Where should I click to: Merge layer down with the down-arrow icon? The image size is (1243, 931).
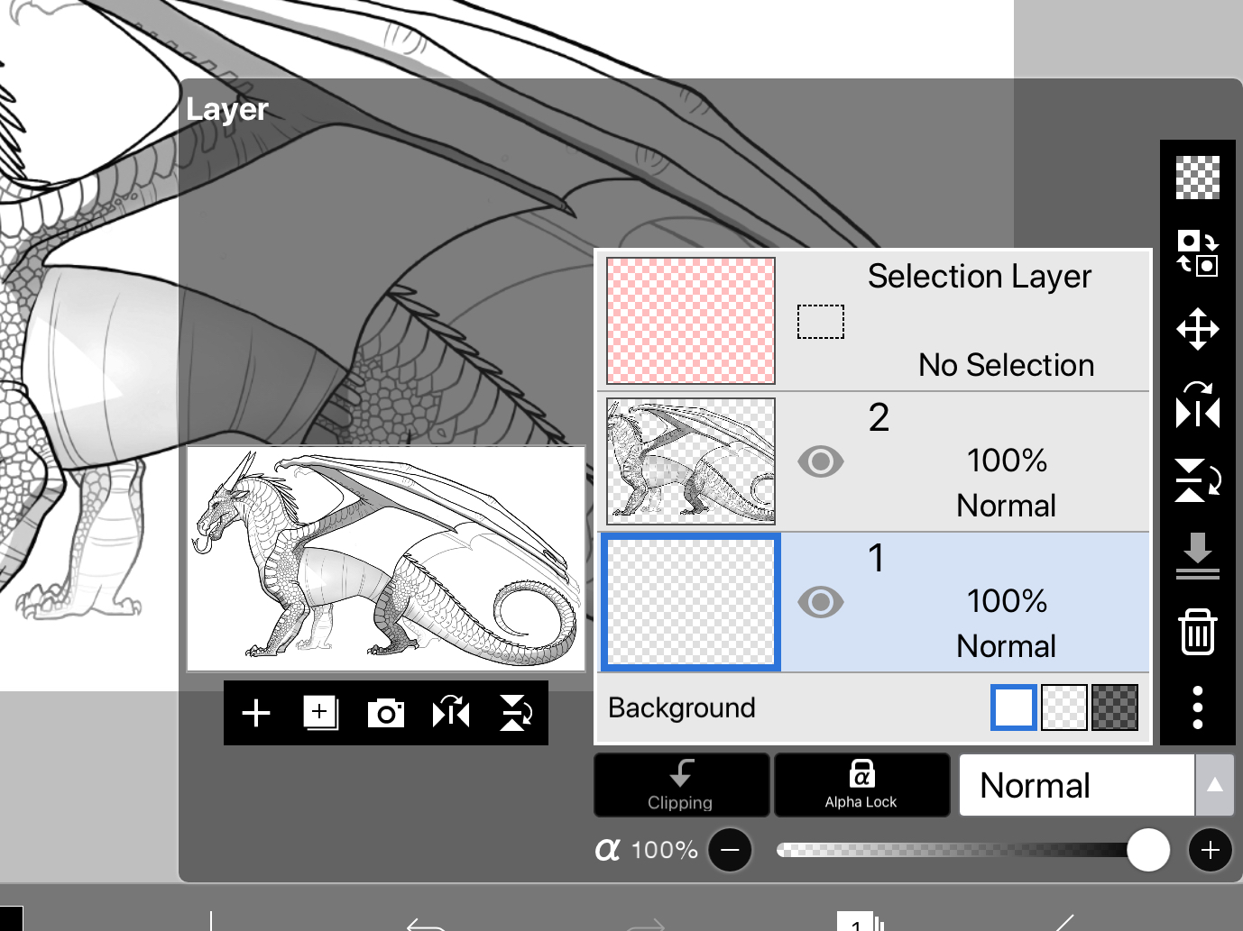click(1197, 554)
